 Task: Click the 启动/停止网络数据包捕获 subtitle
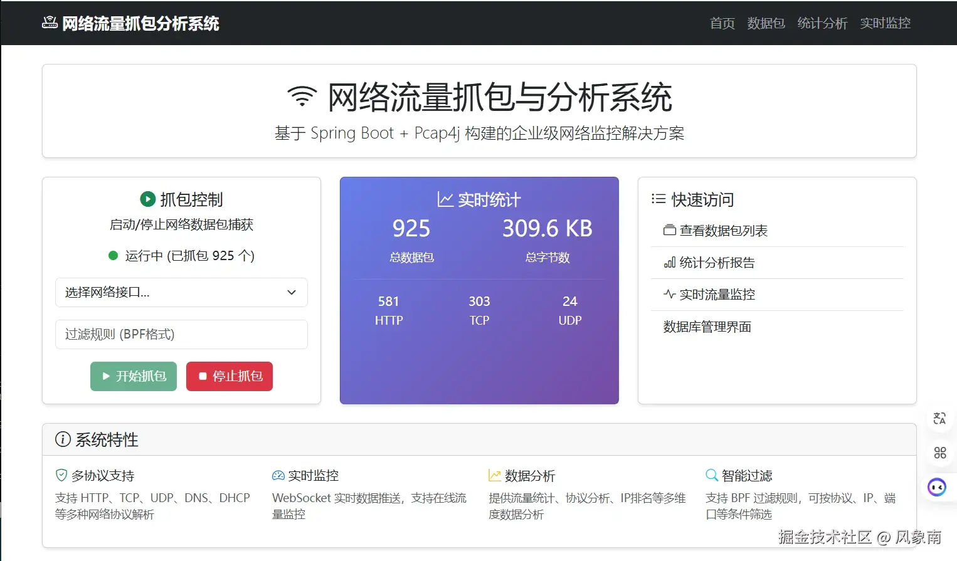click(x=181, y=224)
